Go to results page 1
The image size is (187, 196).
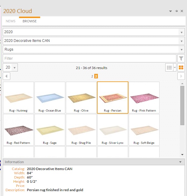92,76
